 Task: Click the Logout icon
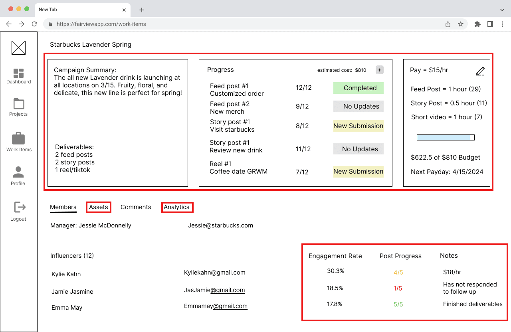20,207
